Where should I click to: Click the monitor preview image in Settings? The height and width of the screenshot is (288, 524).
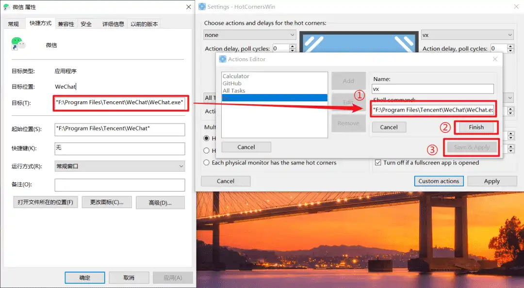tap(359, 42)
